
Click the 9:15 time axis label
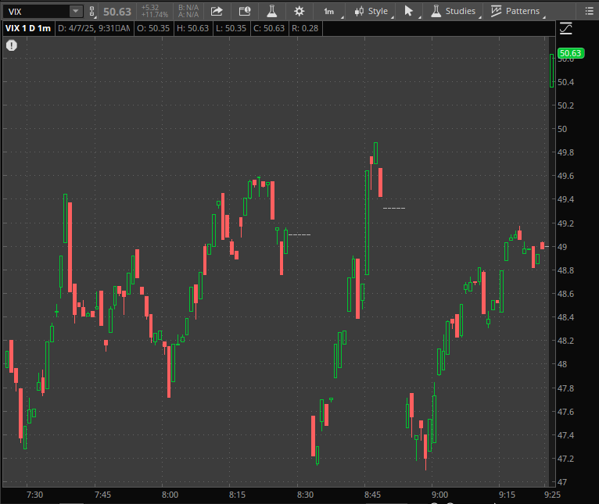click(507, 495)
